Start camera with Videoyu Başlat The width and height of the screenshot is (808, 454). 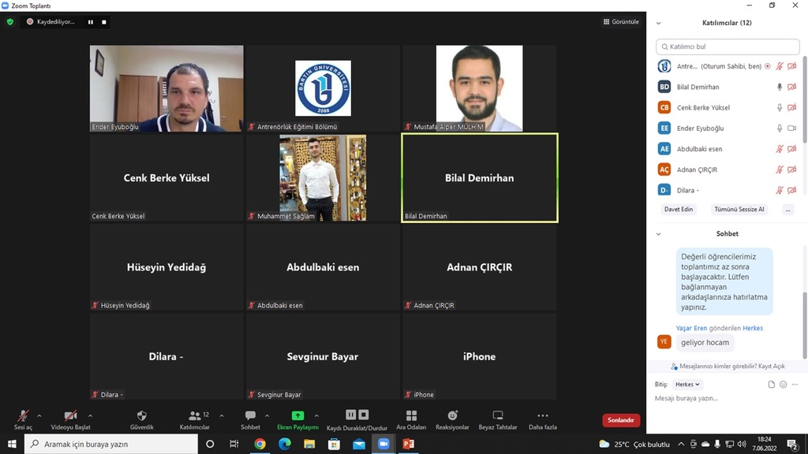point(70,415)
